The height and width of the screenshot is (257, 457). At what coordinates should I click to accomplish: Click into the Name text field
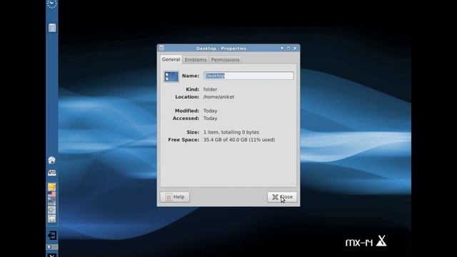click(x=248, y=76)
